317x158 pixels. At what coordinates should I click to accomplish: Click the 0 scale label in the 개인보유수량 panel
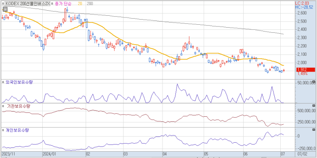pyautogui.click(x=298, y=136)
